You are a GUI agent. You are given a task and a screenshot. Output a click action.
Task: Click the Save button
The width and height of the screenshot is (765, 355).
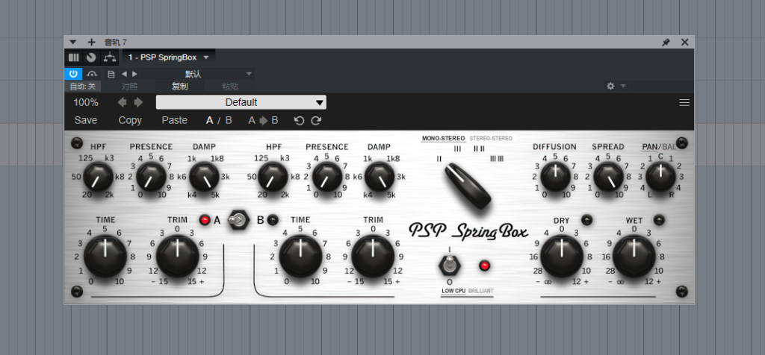(x=86, y=120)
